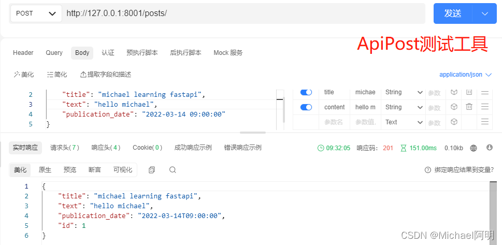This screenshot has height=245, width=502.
Task: Click 提取字段和描述 extract button
Action: [x=106, y=75]
